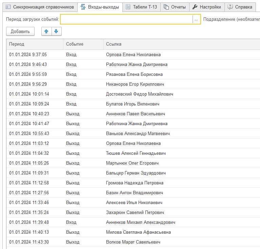Viewport: 260px width, 249px height.
Task: Click the Событие column header
Action: pyautogui.click(x=83, y=44)
